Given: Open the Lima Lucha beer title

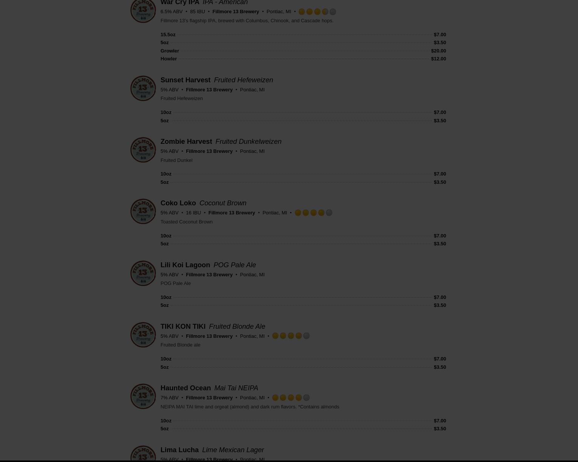Looking at the screenshot, I should pos(179,450).
